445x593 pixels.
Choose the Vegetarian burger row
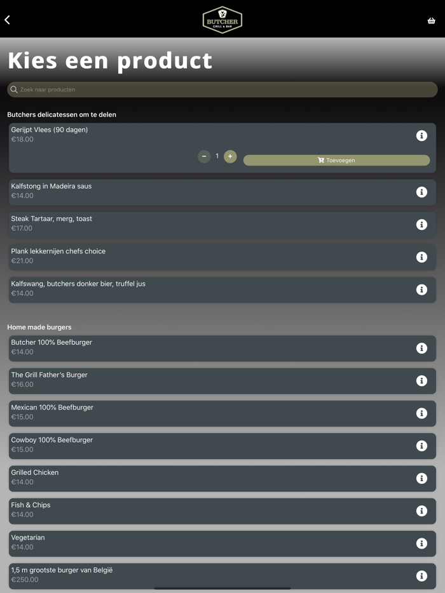click(x=191, y=542)
